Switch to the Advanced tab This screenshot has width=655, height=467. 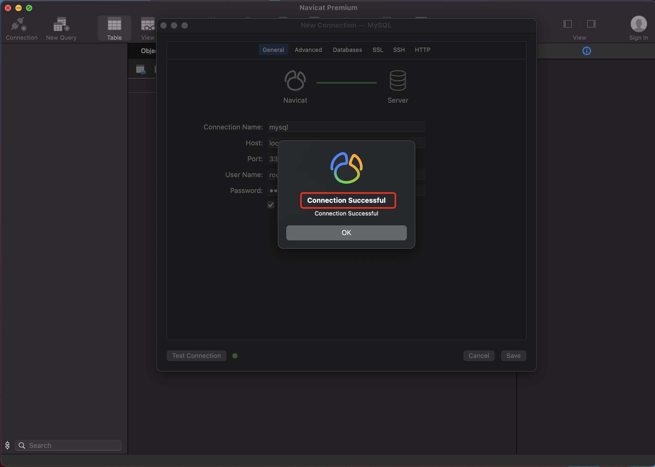308,50
